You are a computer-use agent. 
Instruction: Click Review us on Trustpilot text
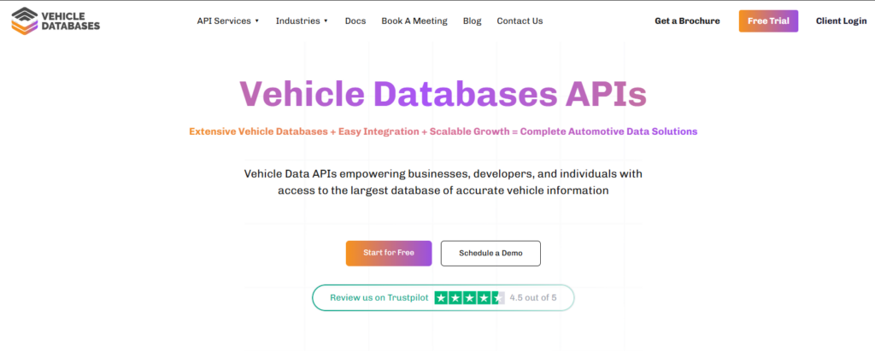coord(379,298)
